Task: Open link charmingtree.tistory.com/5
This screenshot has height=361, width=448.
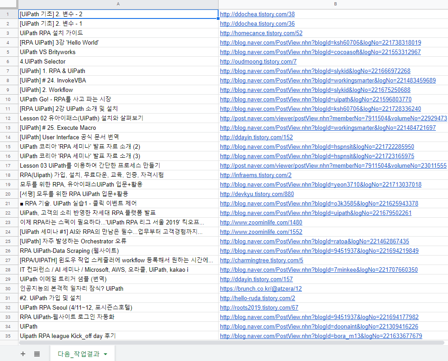Action: [261, 260]
